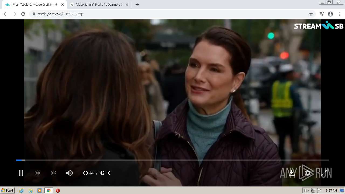Image resolution: width=345 pixels, height=194 pixels.
Task: Open File Explorer from taskbar
Action: point(30,190)
